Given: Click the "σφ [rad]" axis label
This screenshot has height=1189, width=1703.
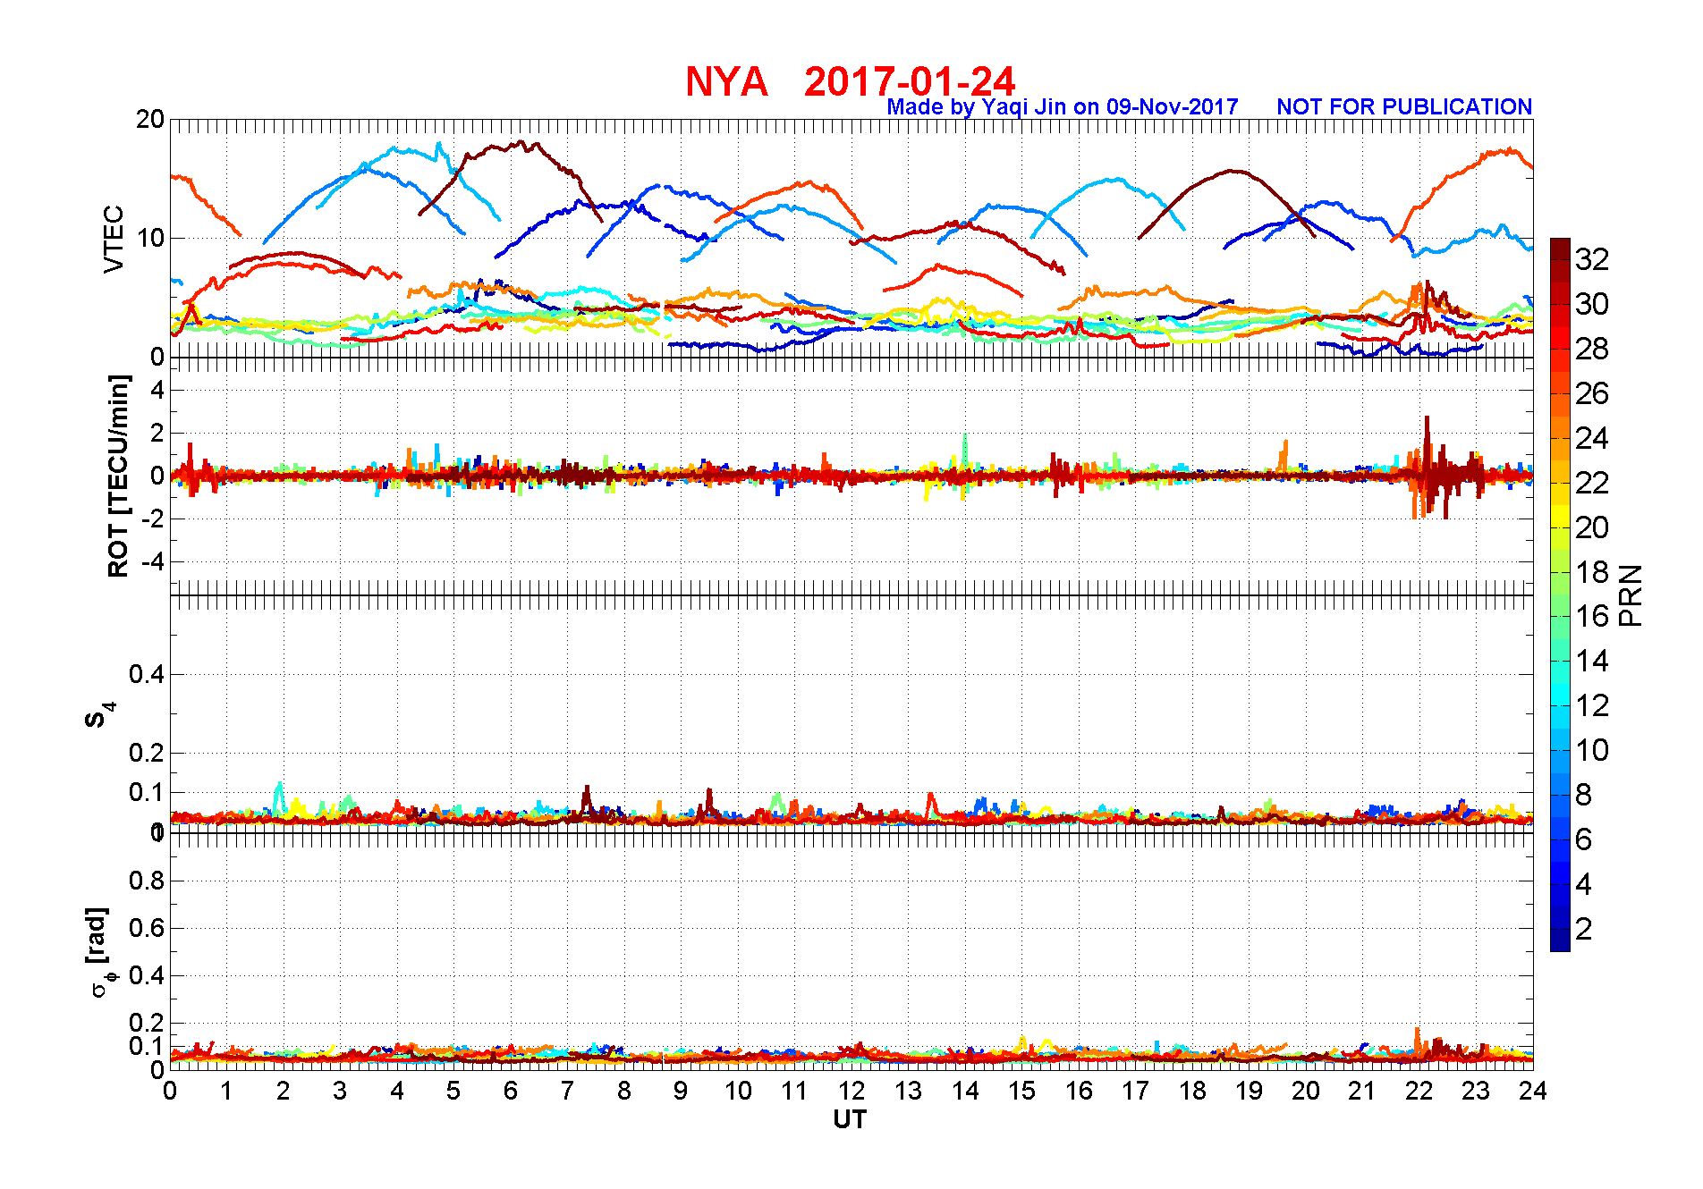Looking at the screenshot, I should (x=100, y=951).
